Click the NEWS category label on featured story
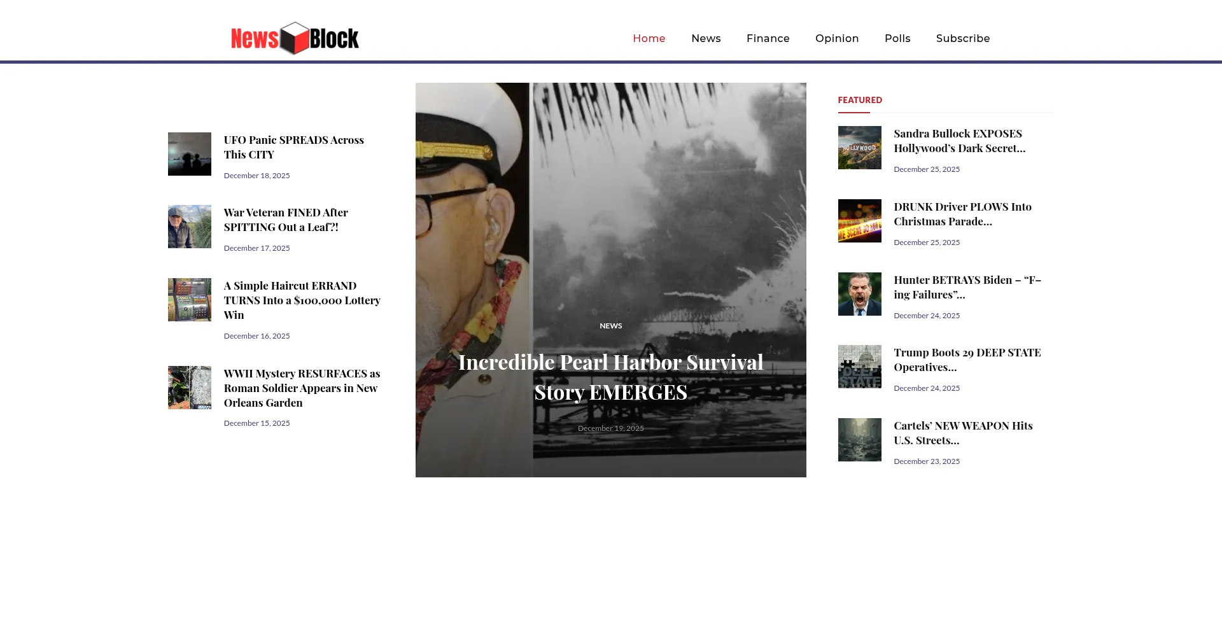The width and height of the screenshot is (1222, 632). [610, 325]
